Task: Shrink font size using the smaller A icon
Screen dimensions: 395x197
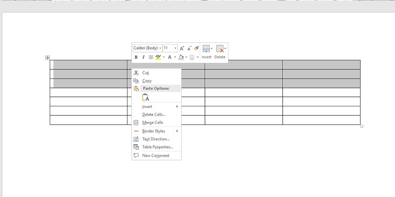Action: point(189,48)
